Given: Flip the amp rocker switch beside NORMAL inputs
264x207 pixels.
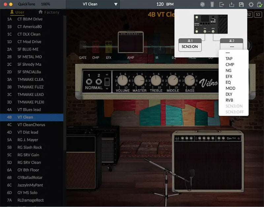Looking at the screenshot, I should coord(107,81).
